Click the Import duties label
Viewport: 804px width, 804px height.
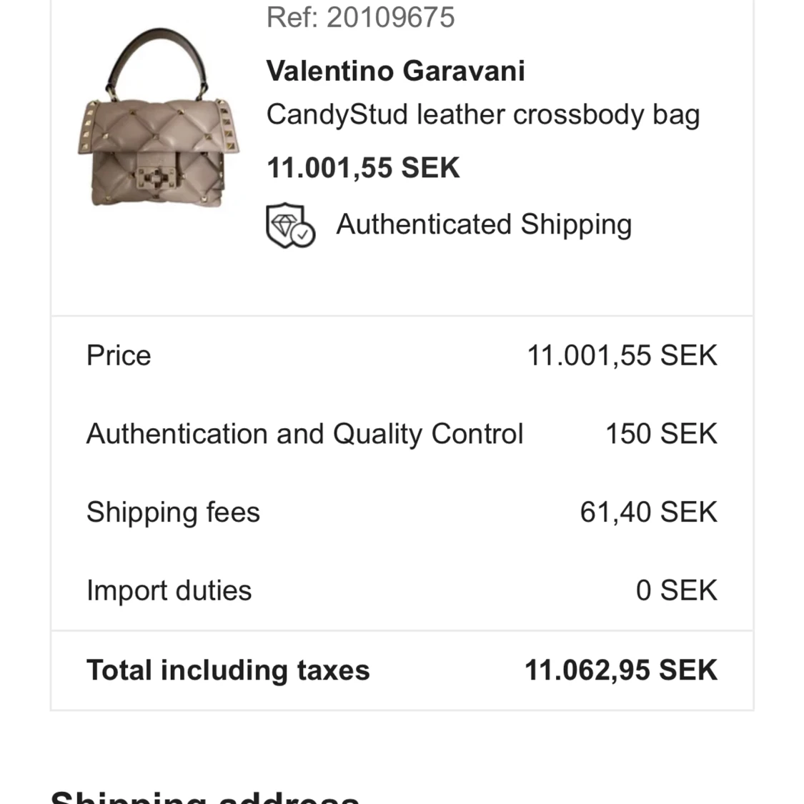[x=169, y=590]
